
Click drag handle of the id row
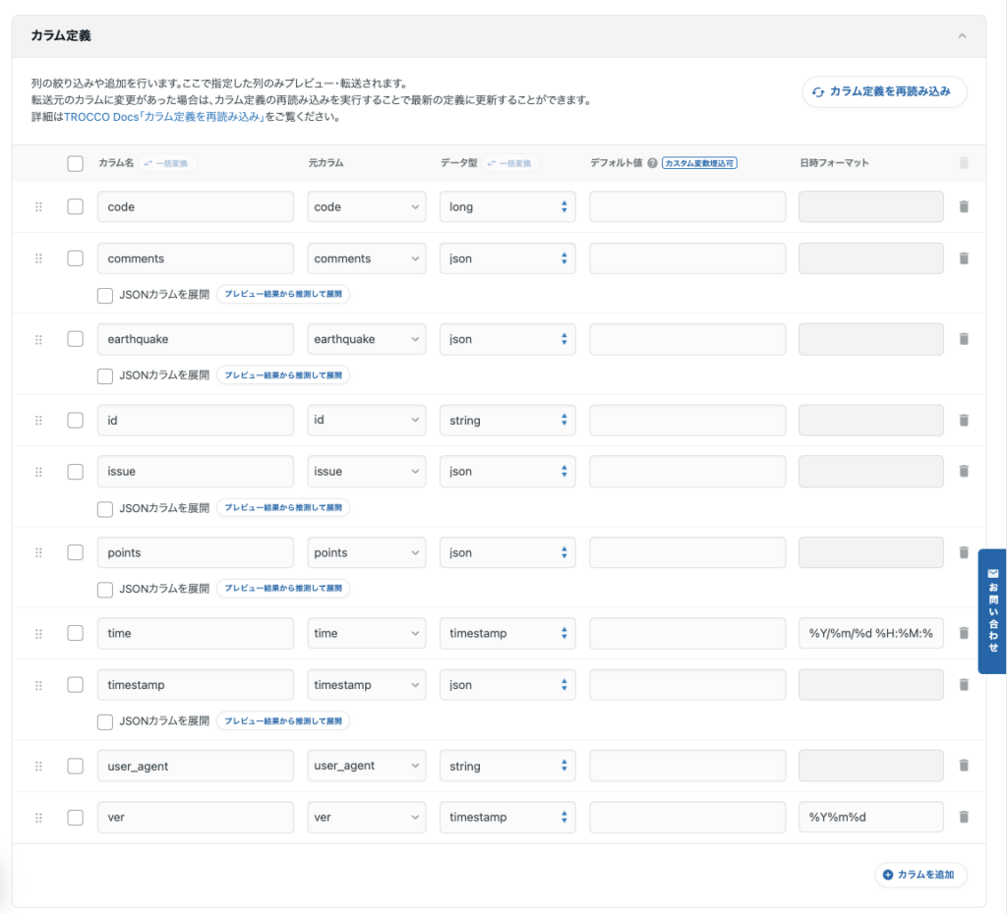click(39, 421)
